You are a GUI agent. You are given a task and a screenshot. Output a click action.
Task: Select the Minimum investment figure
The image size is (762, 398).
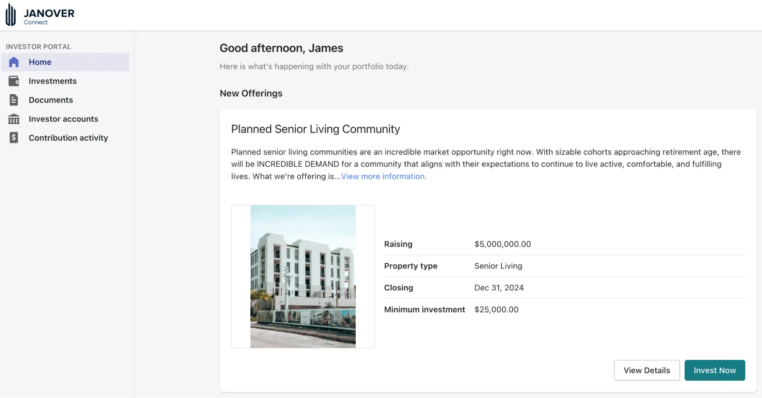coord(496,309)
